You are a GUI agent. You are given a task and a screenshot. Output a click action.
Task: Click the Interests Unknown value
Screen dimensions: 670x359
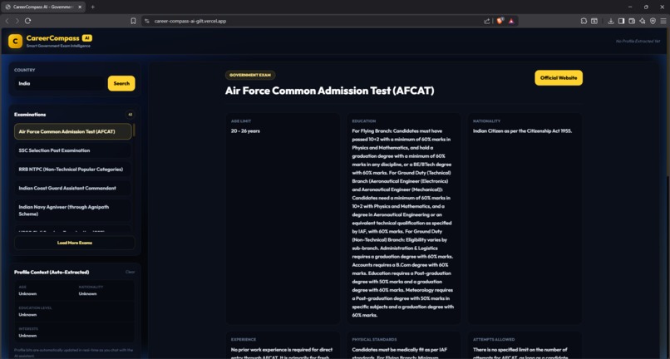point(27,336)
